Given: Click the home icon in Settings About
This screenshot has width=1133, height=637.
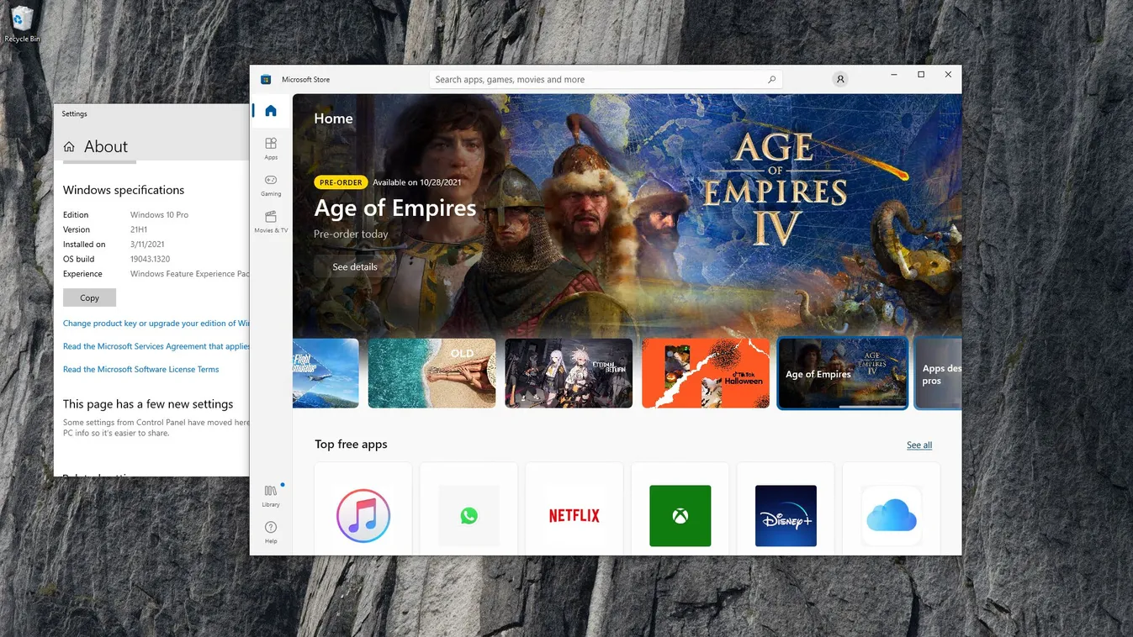Looking at the screenshot, I should [x=69, y=147].
